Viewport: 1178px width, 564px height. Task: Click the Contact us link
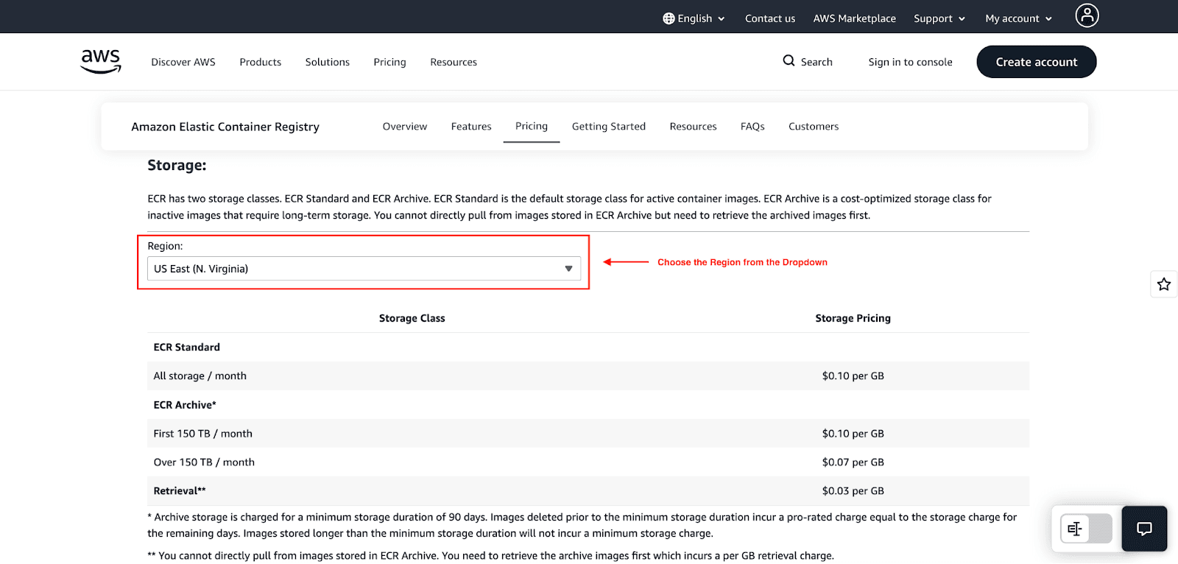[x=770, y=18]
